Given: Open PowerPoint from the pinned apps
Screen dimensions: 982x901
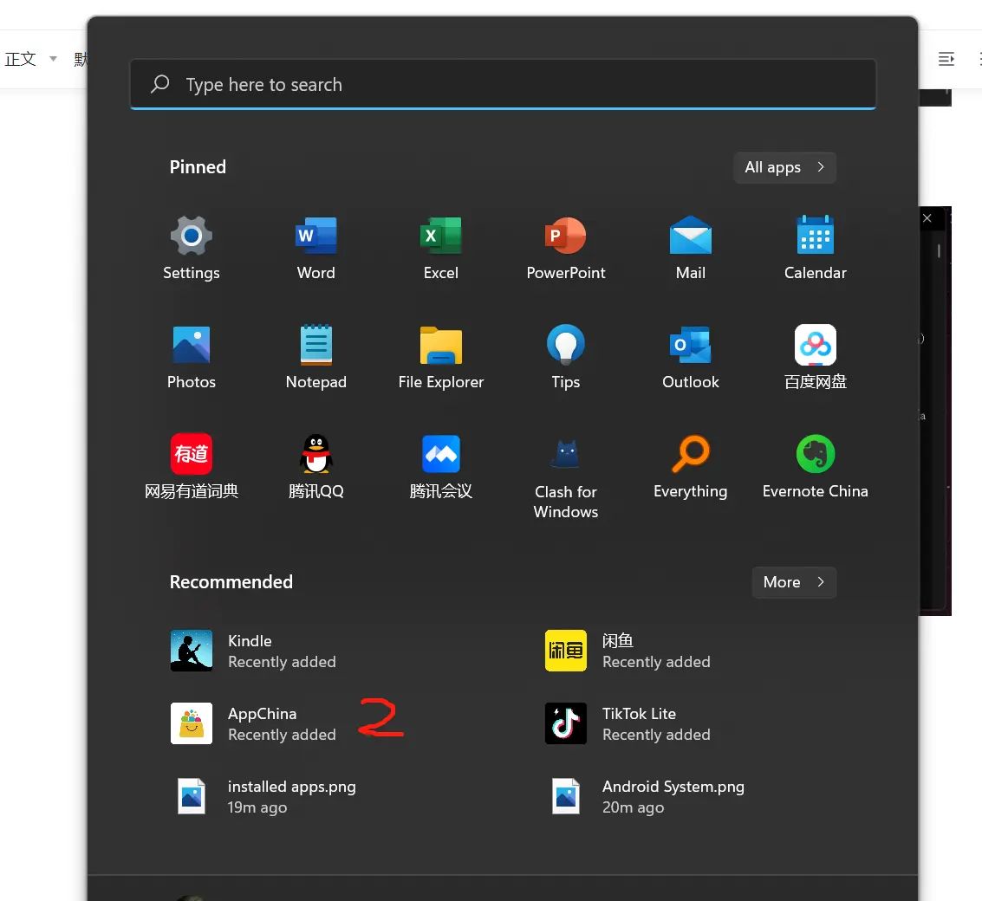Looking at the screenshot, I should point(566,249).
